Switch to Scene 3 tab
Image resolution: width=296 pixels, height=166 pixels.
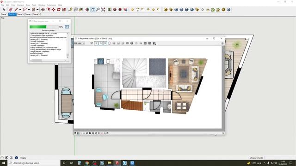tap(20, 14)
